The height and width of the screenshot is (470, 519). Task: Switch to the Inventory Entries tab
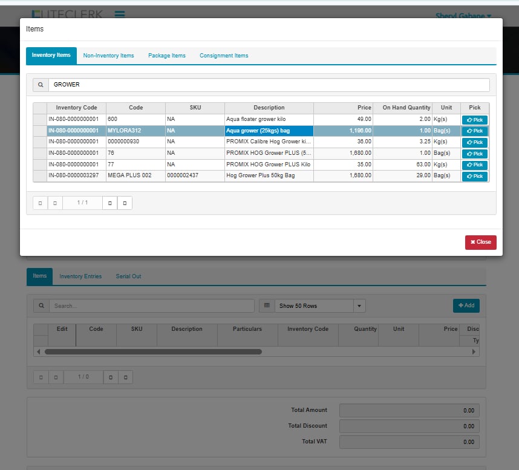[80, 276]
